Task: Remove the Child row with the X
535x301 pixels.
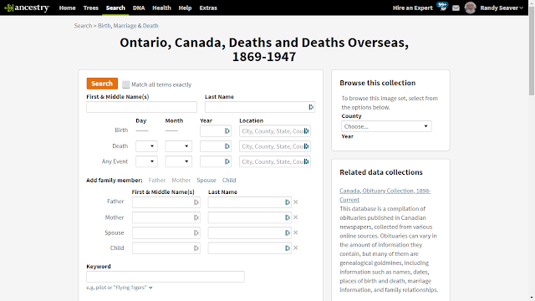Action: (296, 247)
